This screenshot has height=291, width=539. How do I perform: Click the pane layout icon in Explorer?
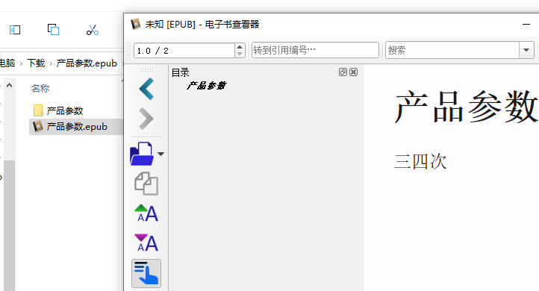click(x=15, y=30)
